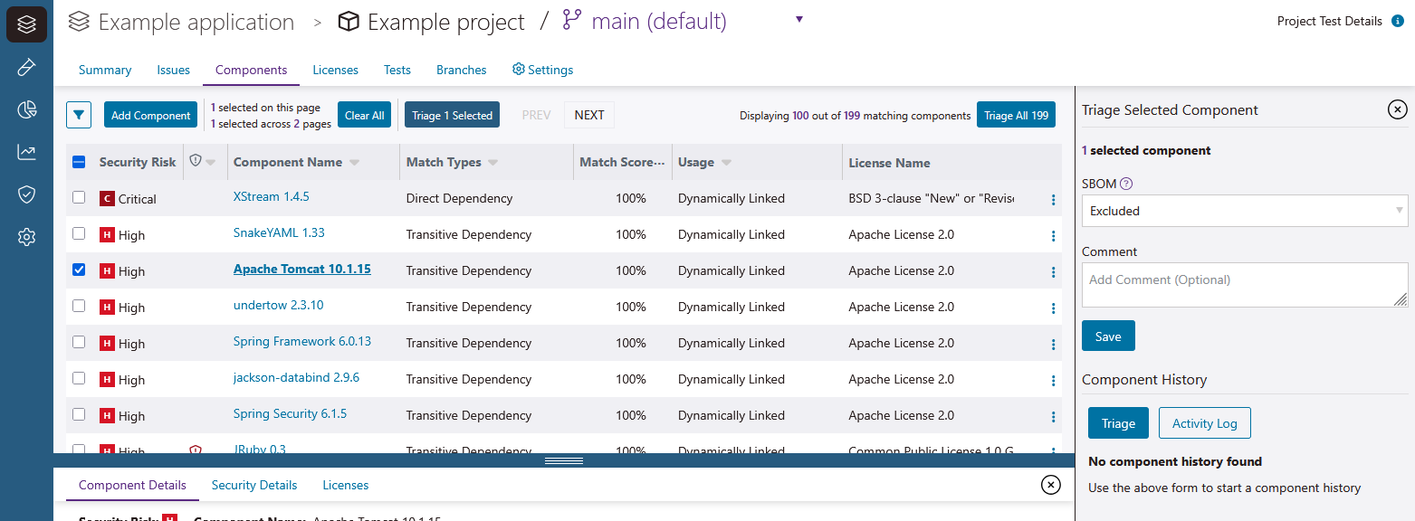Open the kebab menu on XStream 1.4.5 row
The height and width of the screenshot is (521, 1415).
click(1052, 198)
